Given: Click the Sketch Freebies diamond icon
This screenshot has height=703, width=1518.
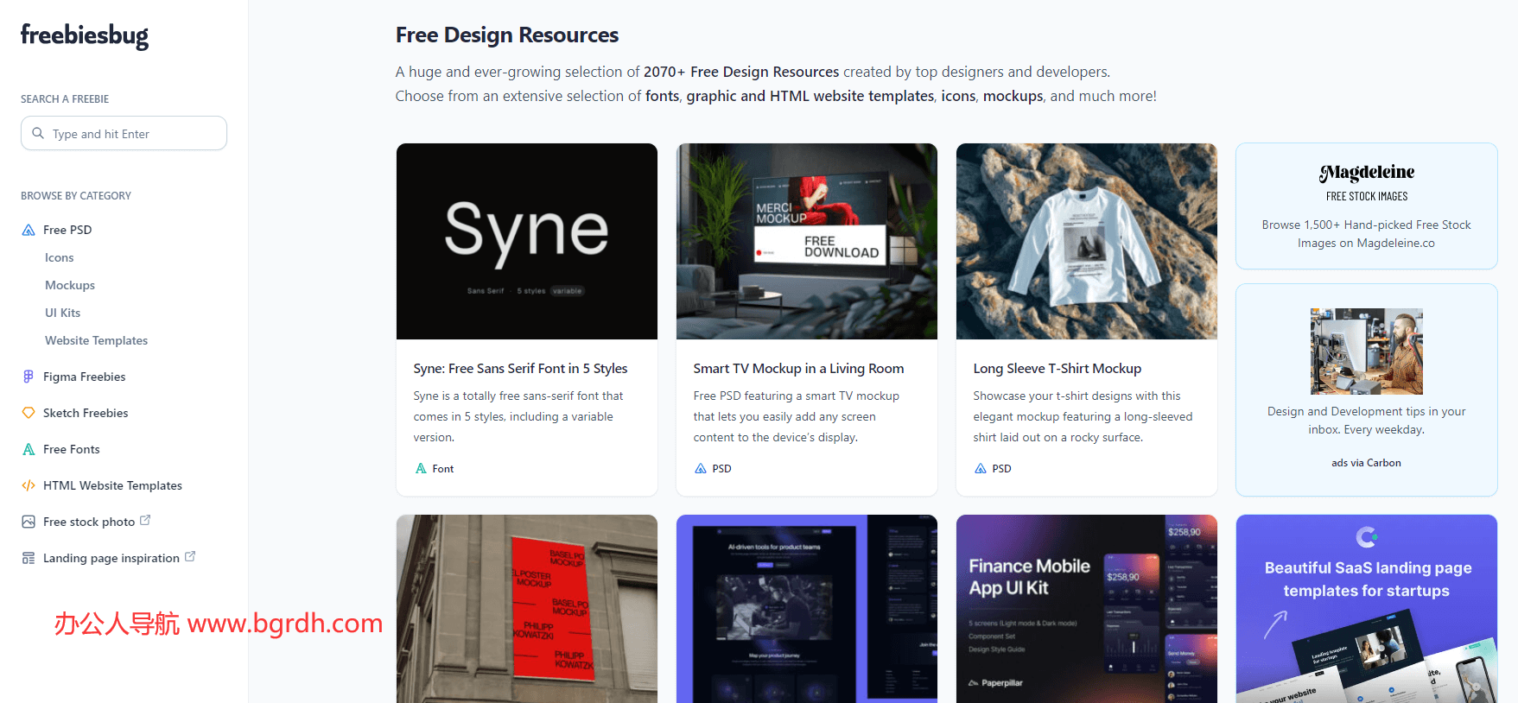Looking at the screenshot, I should pyautogui.click(x=29, y=413).
